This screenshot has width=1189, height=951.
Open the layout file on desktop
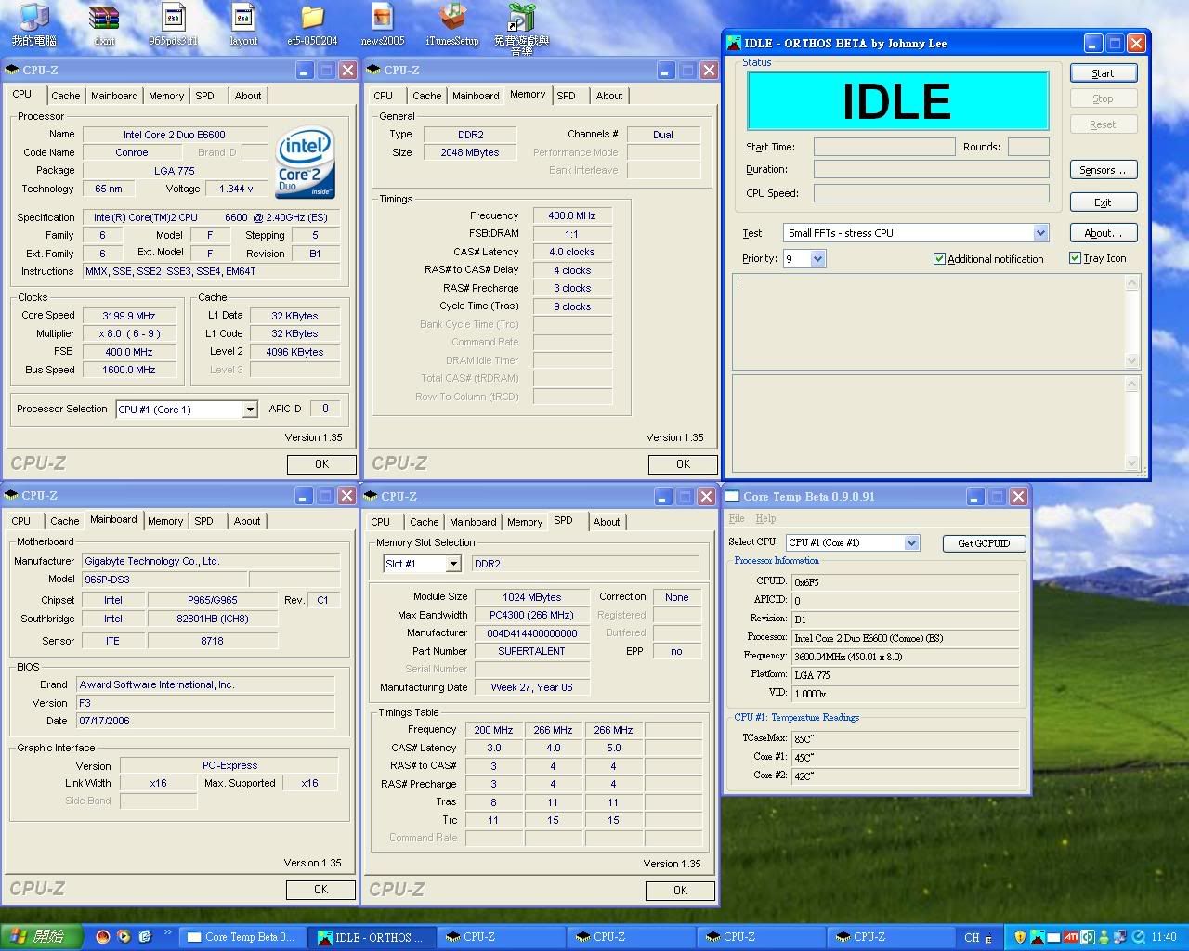click(243, 19)
